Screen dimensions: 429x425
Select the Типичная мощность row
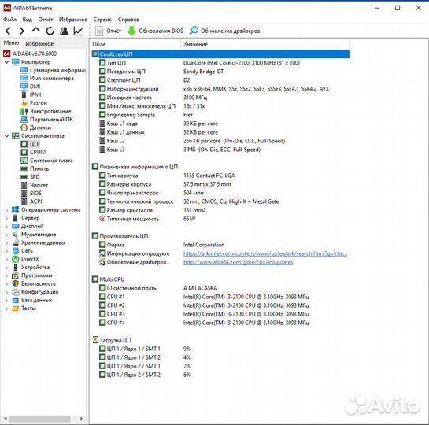coord(220,219)
